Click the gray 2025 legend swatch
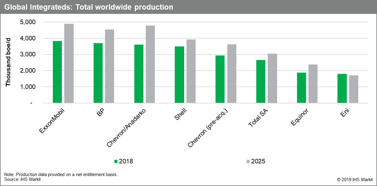The height and width of the screenshot is (186, 377). click(x=248, y=161)
